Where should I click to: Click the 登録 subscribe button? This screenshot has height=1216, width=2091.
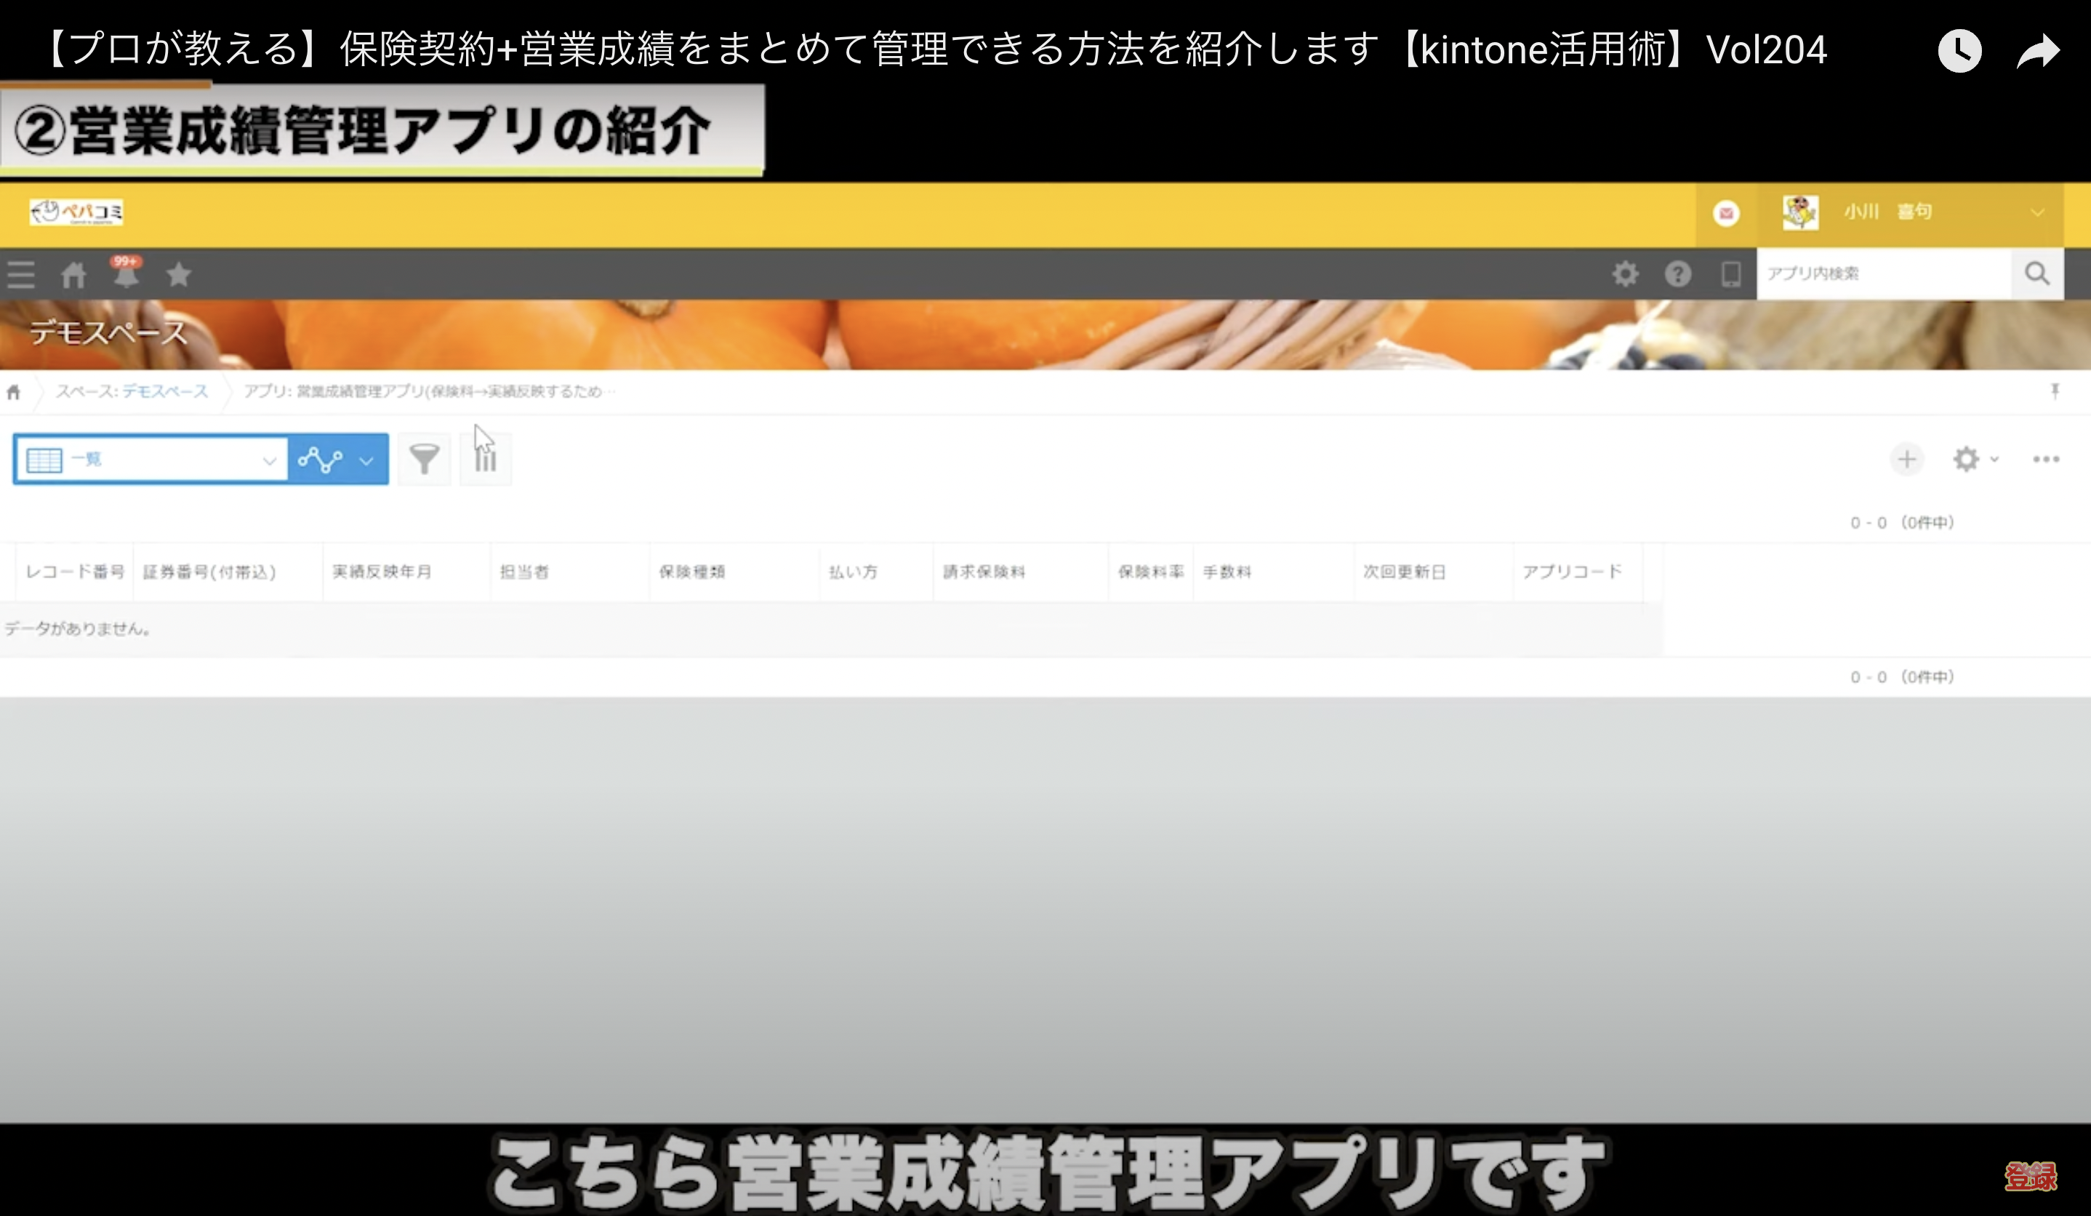[x=2030, y=1176]
